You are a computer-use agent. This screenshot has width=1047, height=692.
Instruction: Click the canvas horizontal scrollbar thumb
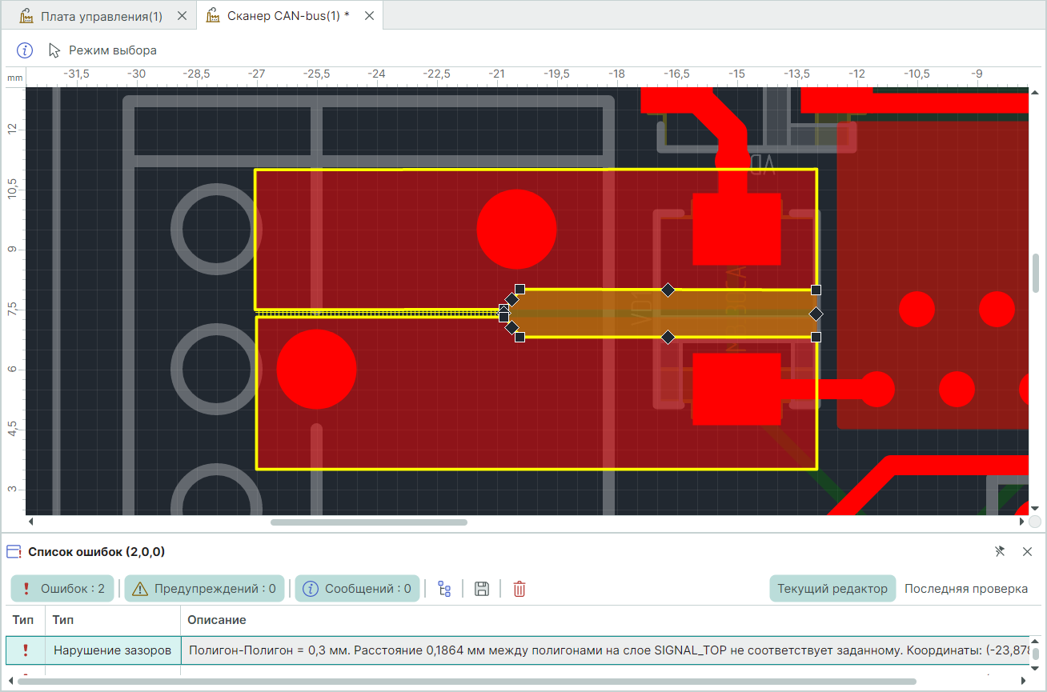tap(368, 522)
